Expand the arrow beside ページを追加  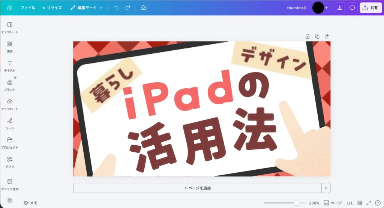(x=326, y=188)
